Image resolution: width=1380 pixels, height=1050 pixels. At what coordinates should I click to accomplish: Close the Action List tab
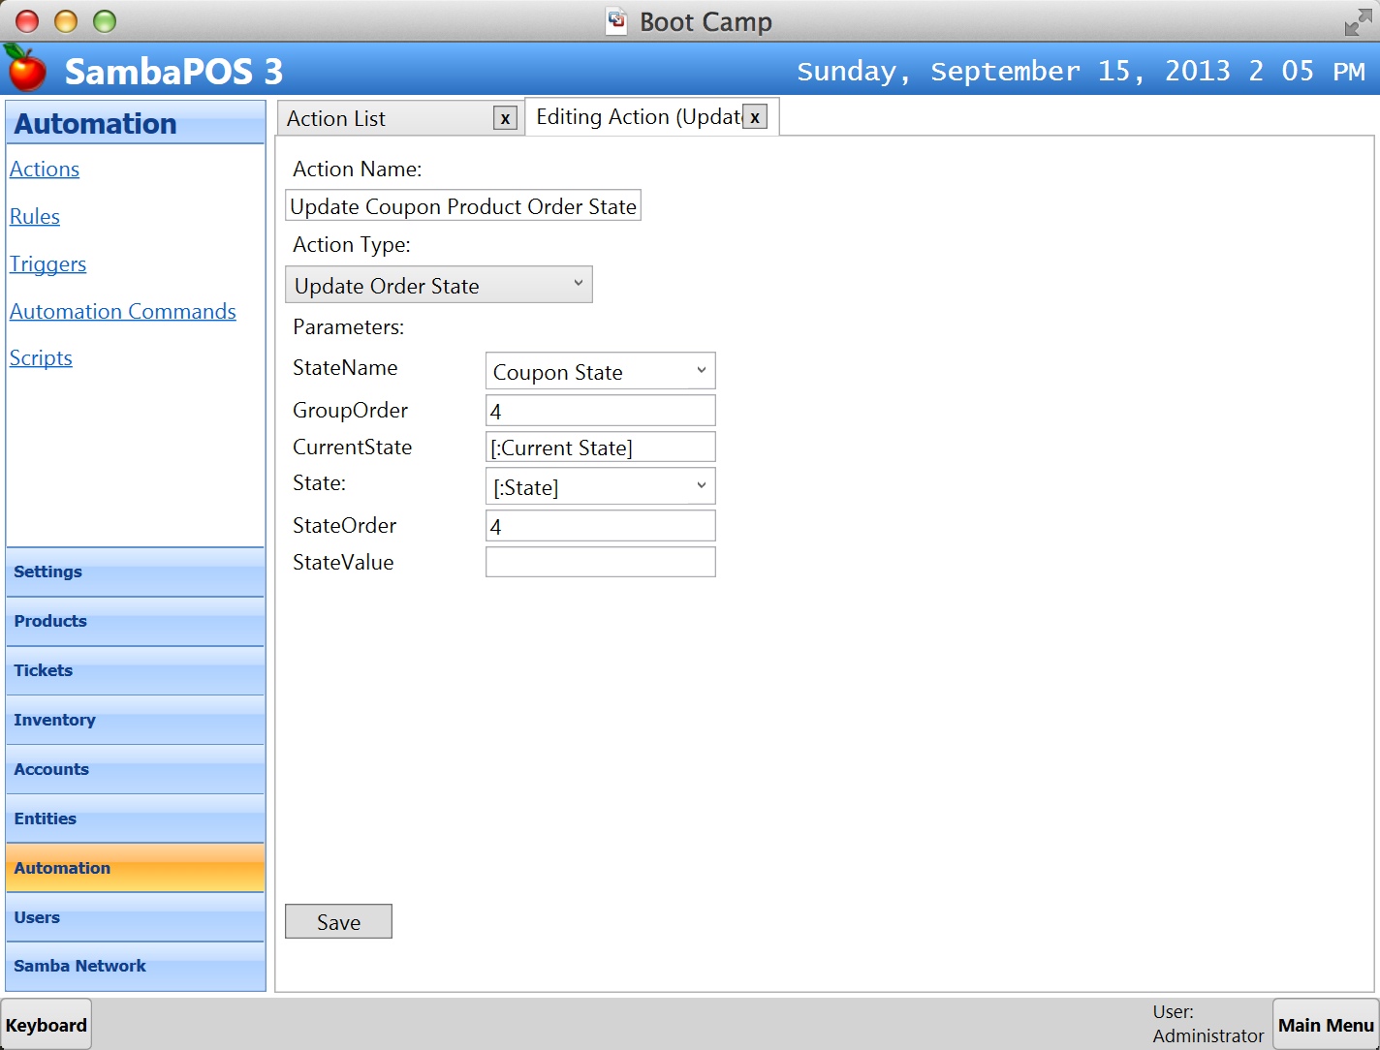click(505, 118)
